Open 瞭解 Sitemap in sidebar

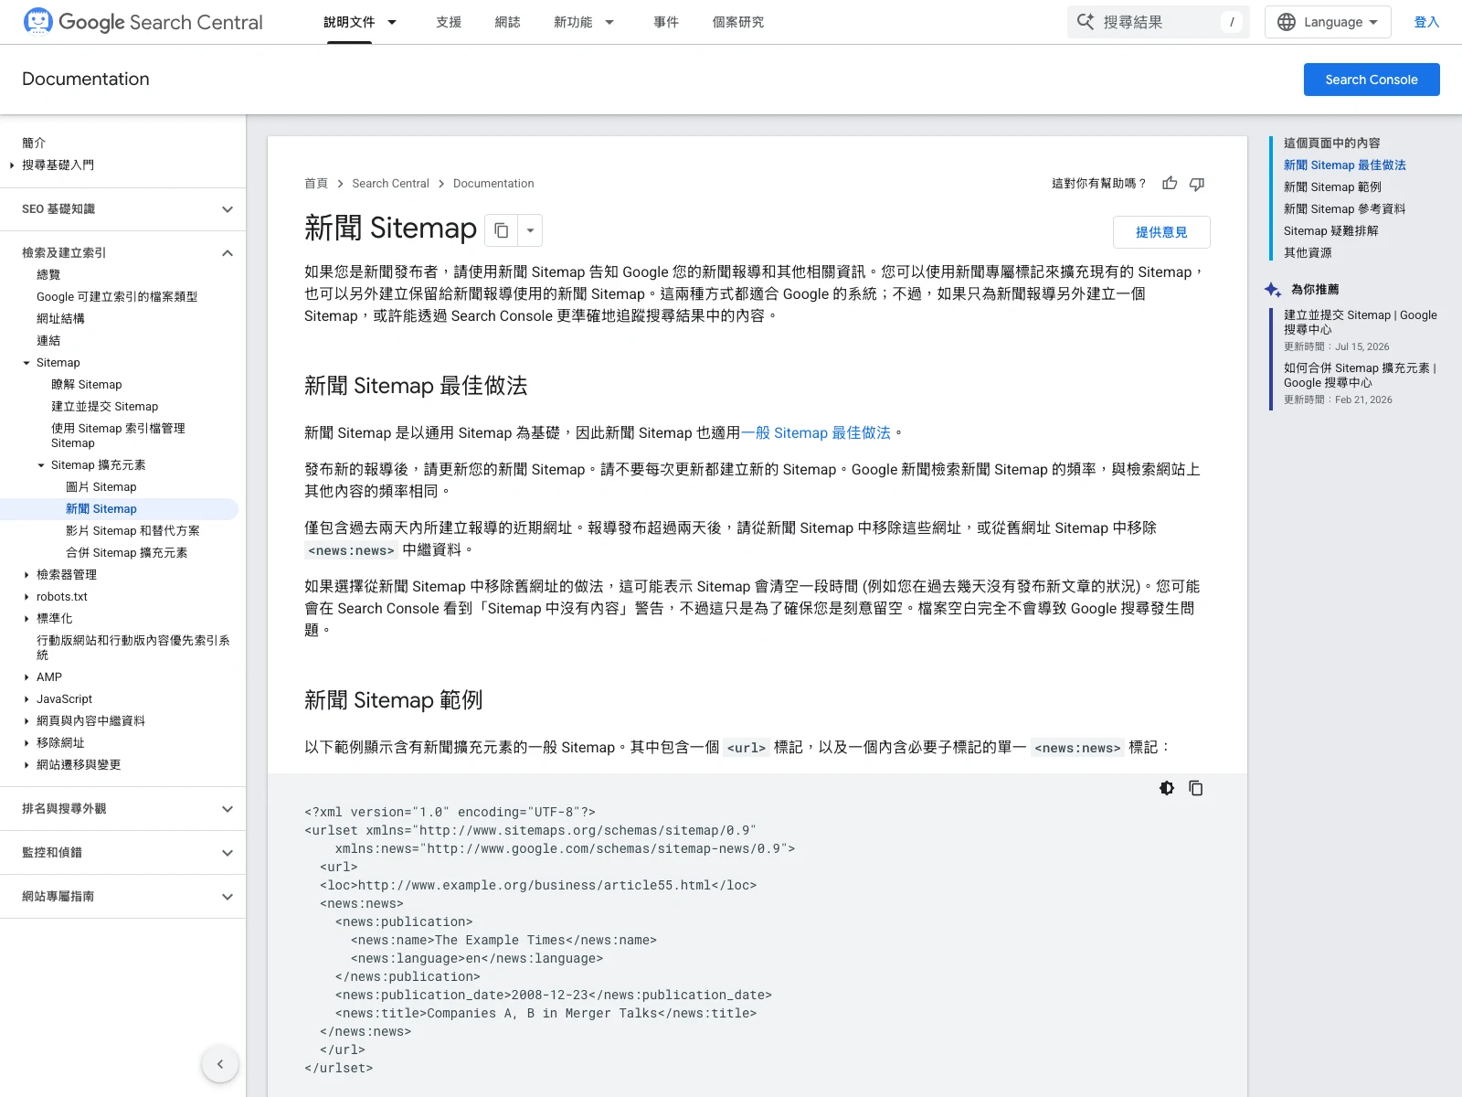[87, 385]
